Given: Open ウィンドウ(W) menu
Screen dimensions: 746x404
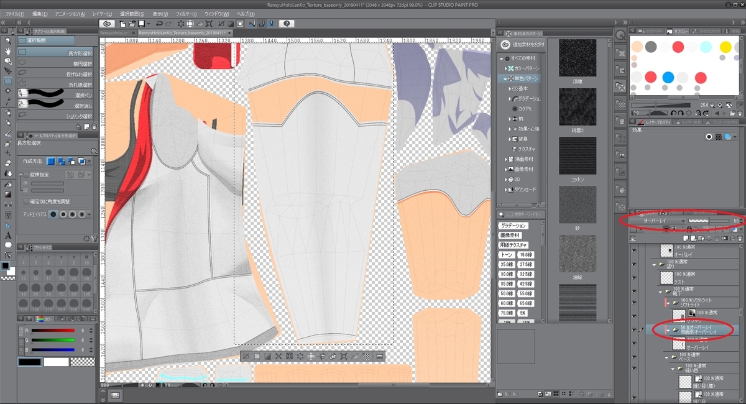Looking at the screenshot, I should point(216,13).
